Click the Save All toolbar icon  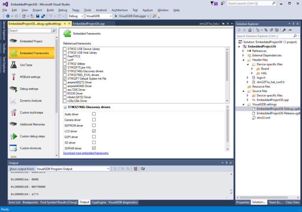tap(43, 16)
